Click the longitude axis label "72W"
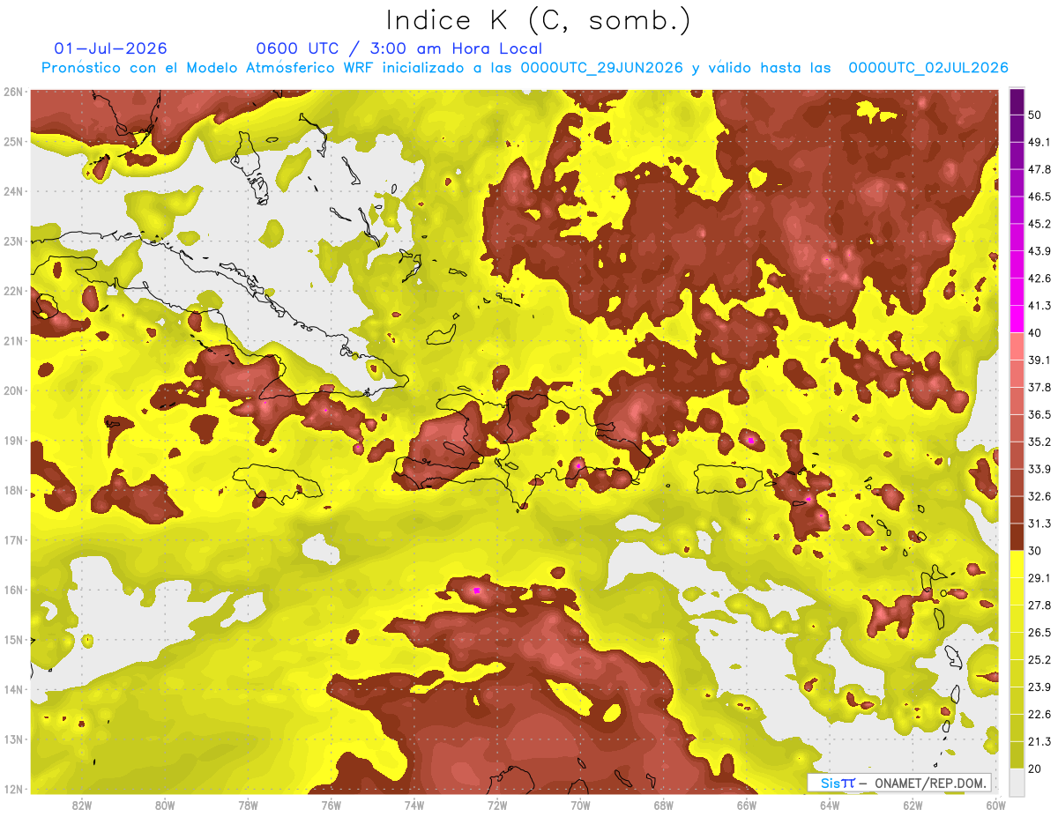Viewport: 1058px width, 817px height. pyautogui.click(x=497, y=805)
